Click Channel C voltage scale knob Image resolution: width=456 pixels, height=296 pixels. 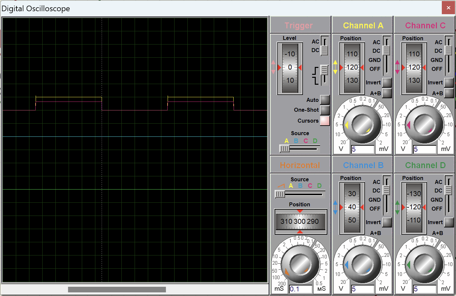pos(424,125)
